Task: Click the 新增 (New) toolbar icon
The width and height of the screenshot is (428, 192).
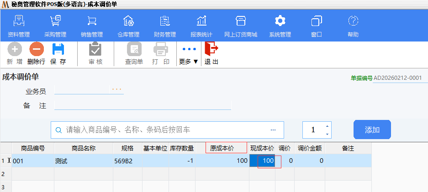Action: coord(15,50)
